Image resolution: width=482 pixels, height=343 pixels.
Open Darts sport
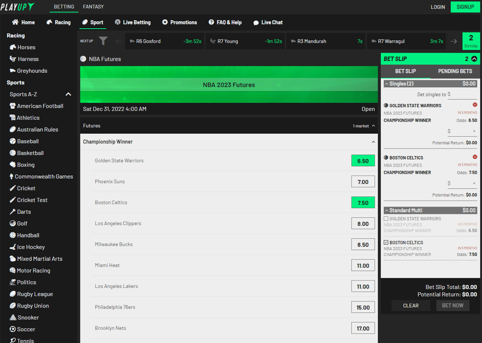point(20,212)
